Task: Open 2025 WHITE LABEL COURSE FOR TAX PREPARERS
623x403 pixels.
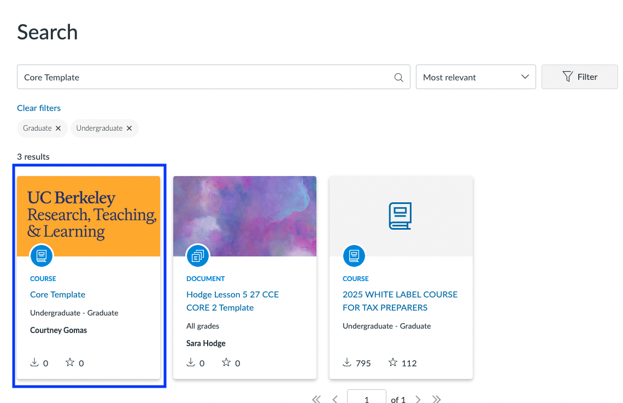Action: [x=400, y=301]
